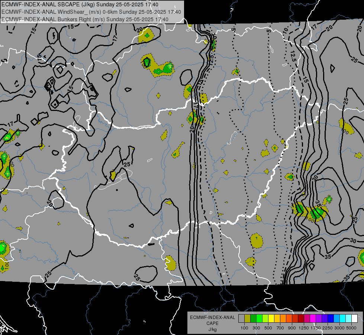364x335 pixels.
Task: Click the WindShear 0-6km header line
Action: pos(91,12)
